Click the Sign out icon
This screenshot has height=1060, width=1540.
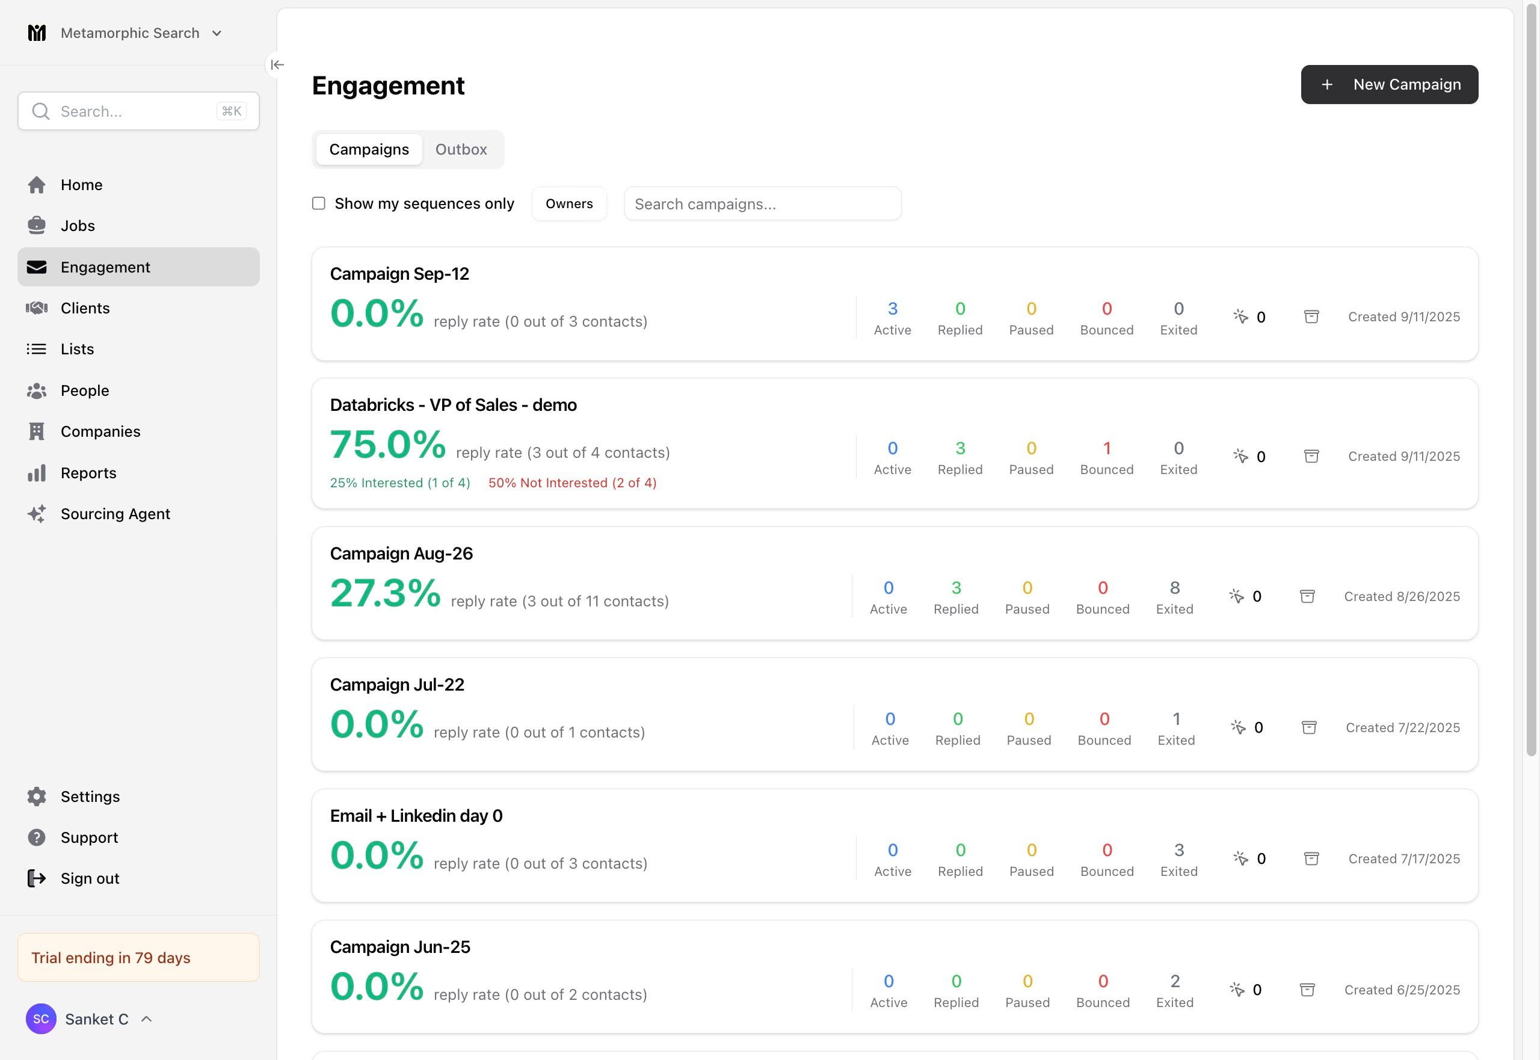click(37, 879)
